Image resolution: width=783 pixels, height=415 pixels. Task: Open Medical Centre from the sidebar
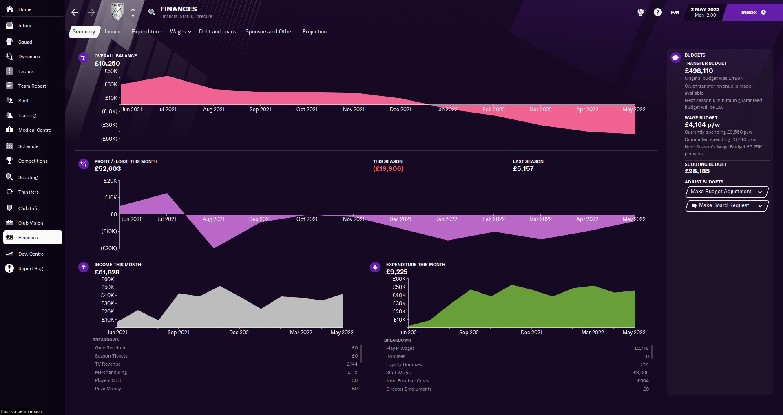[x=34, y=130]
